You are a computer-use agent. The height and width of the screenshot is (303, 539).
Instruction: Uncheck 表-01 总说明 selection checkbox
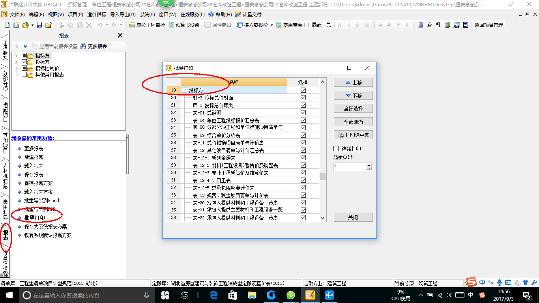[303, 112]
